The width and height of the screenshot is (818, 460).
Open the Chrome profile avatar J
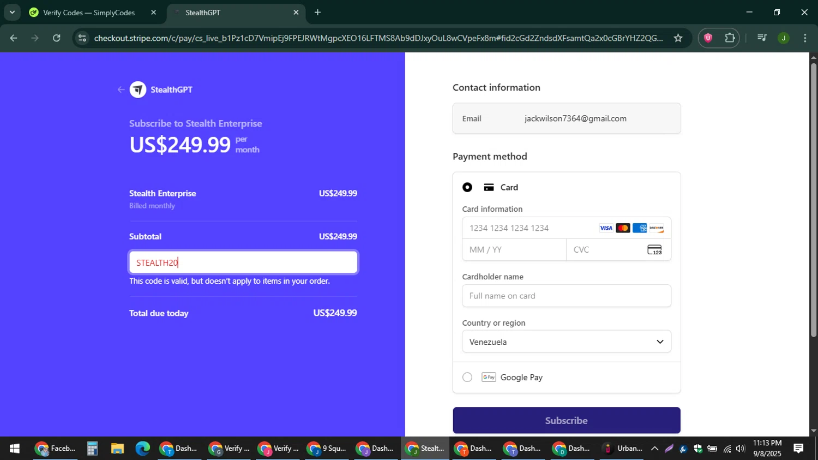[x=784, y=38]
